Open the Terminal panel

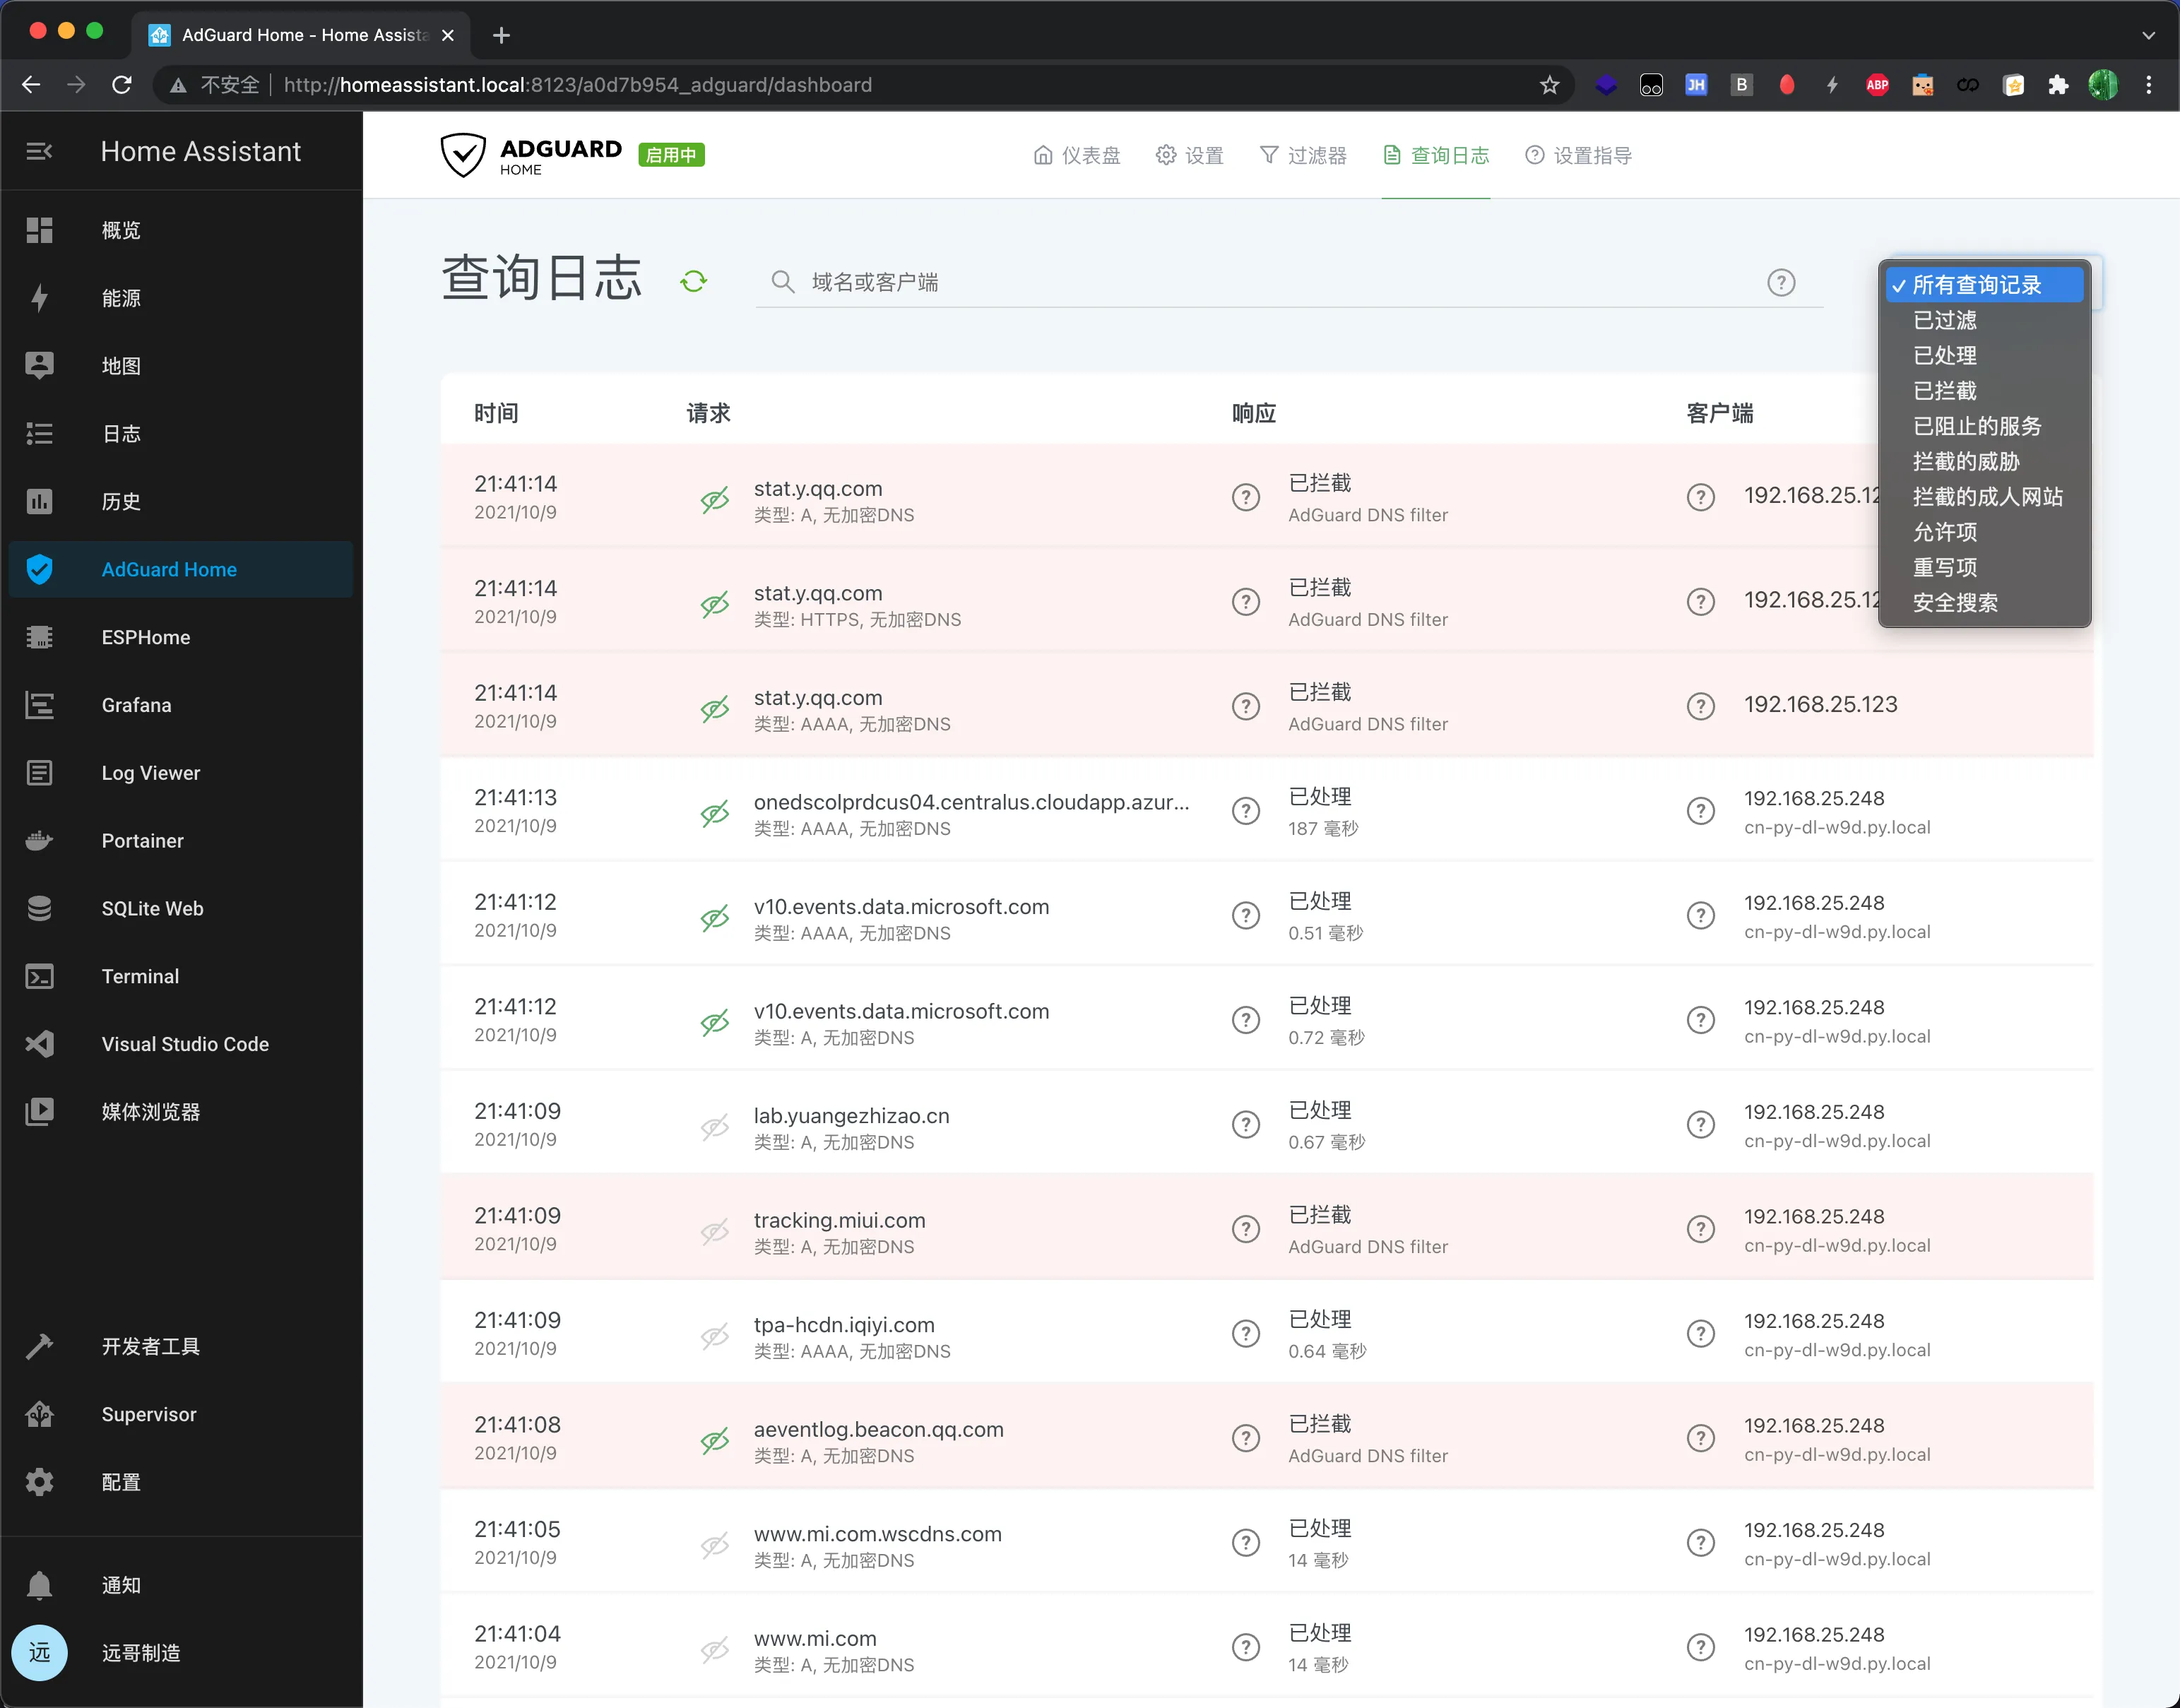click(181, 976)
